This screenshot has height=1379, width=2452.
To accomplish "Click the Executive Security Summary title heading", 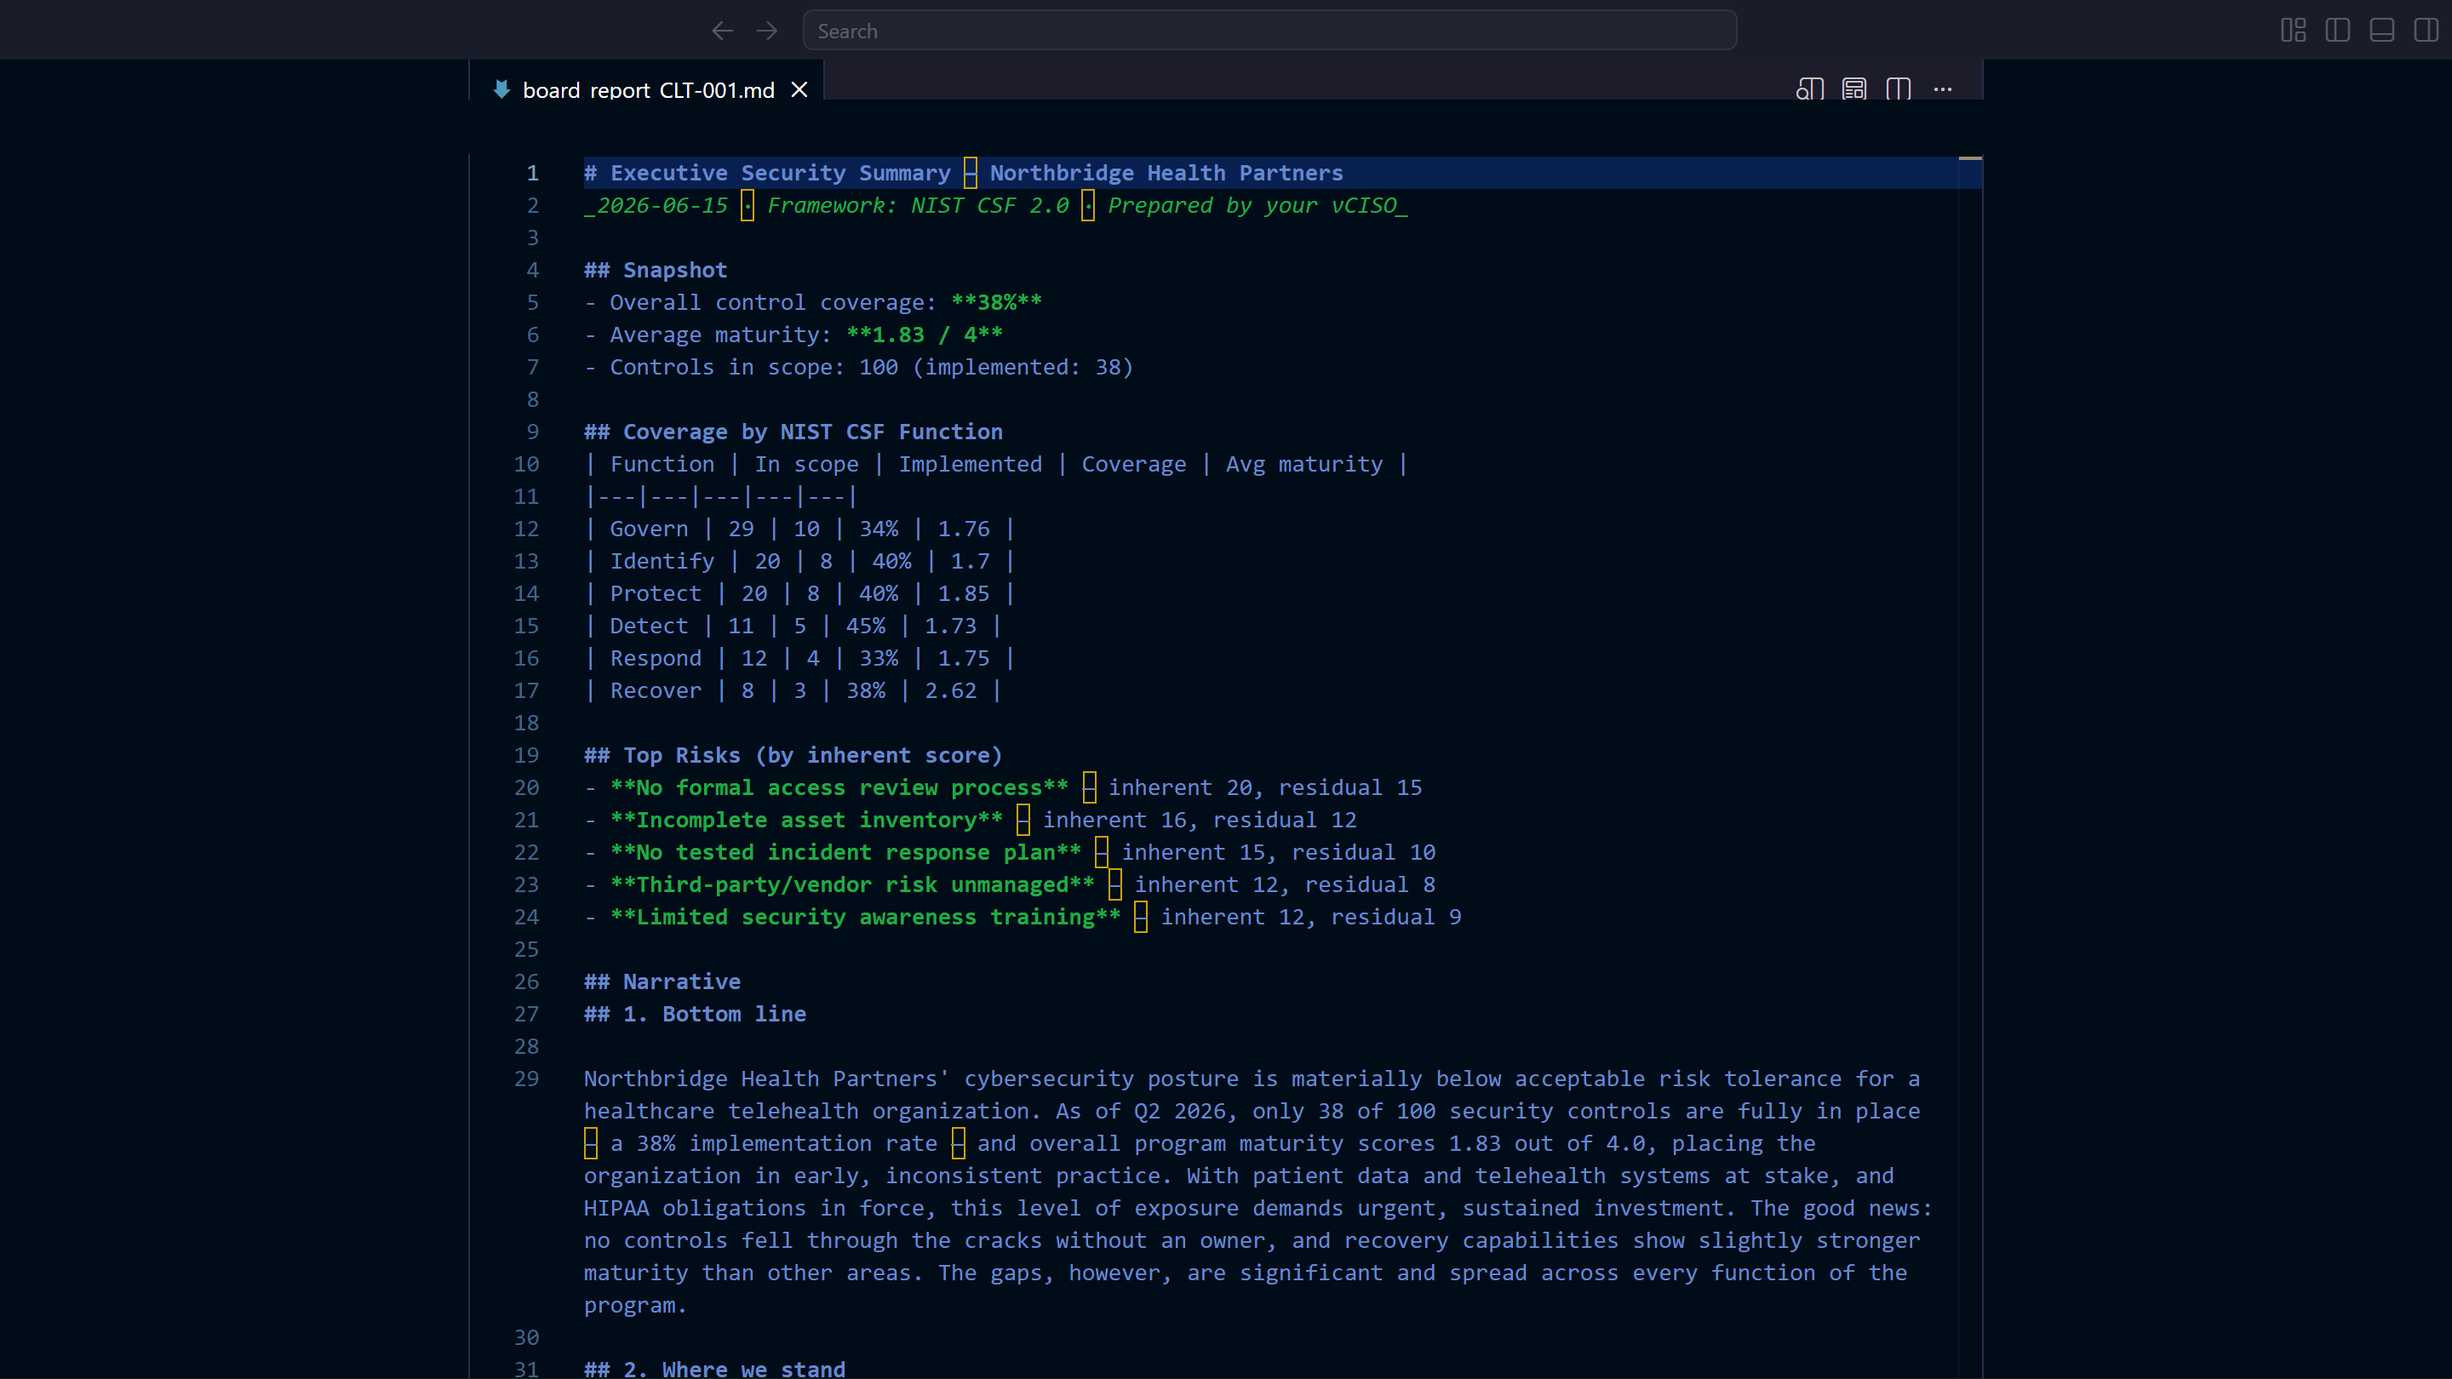I will tap(963, 173).
